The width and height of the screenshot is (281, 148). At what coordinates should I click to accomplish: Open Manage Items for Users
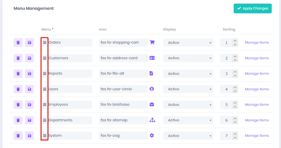[x=257, y=89]
